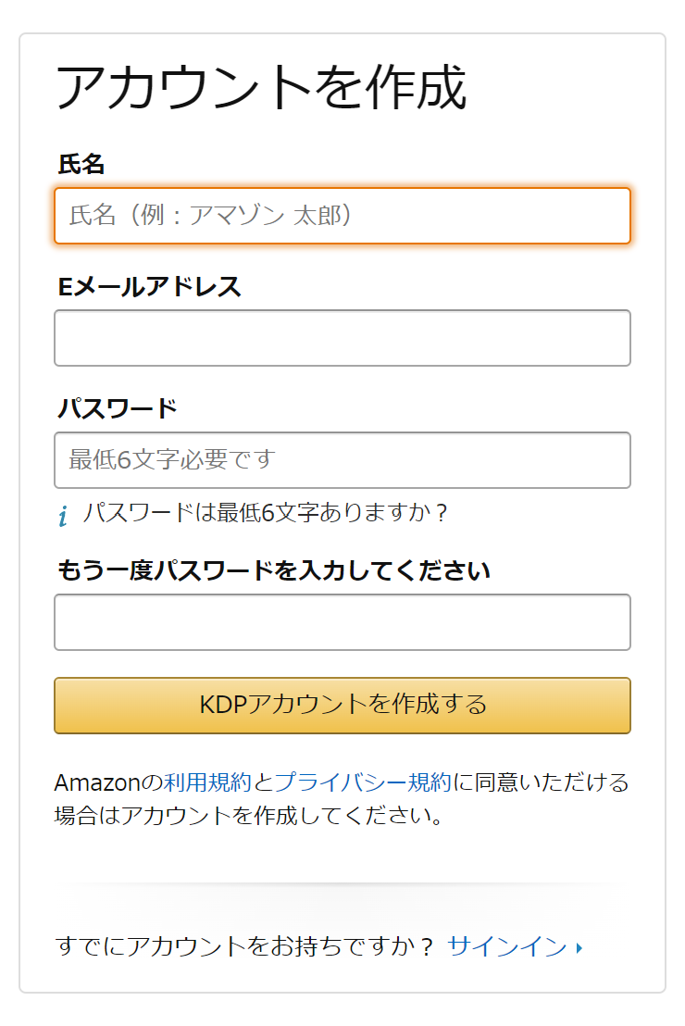Open the 利用規約 link

207,782
